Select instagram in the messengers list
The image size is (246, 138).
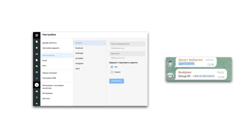tap(80, 64)
